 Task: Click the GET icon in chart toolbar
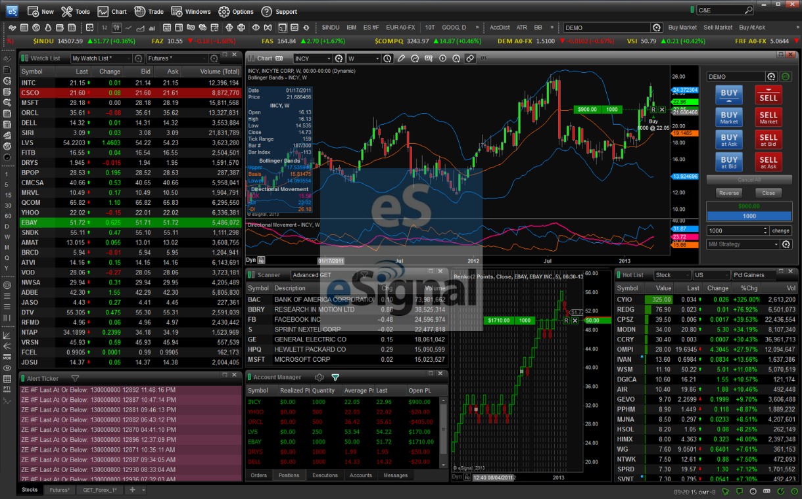pyautogui.click(x=429, y=58)
